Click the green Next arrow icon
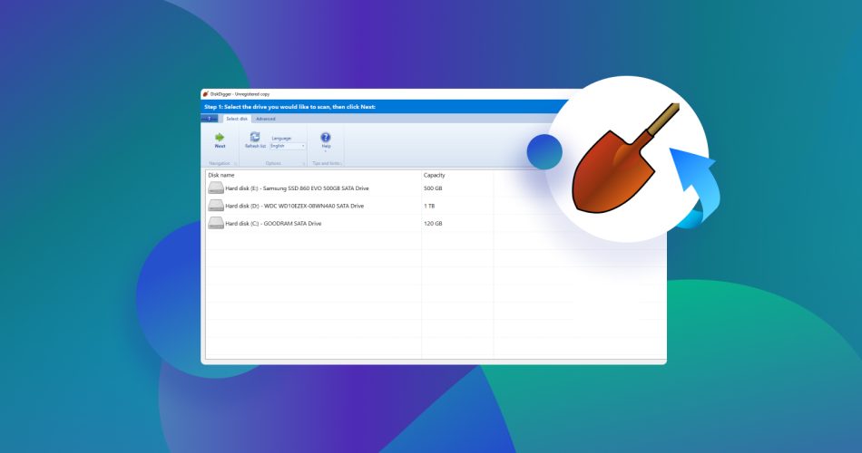The image size is (862, 453). point(220,138)
